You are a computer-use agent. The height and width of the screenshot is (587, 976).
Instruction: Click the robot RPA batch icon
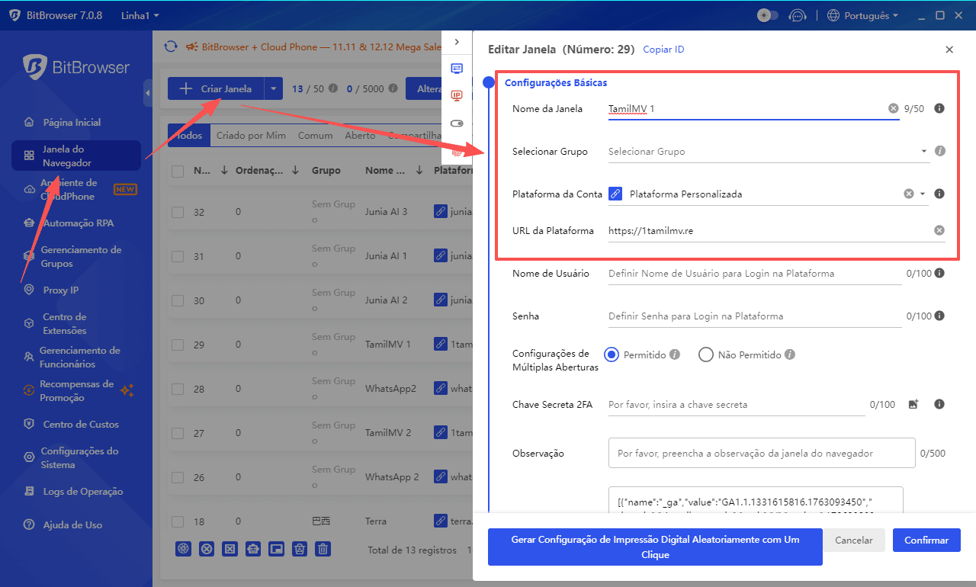pyautogui.click(x=253, y=549)
